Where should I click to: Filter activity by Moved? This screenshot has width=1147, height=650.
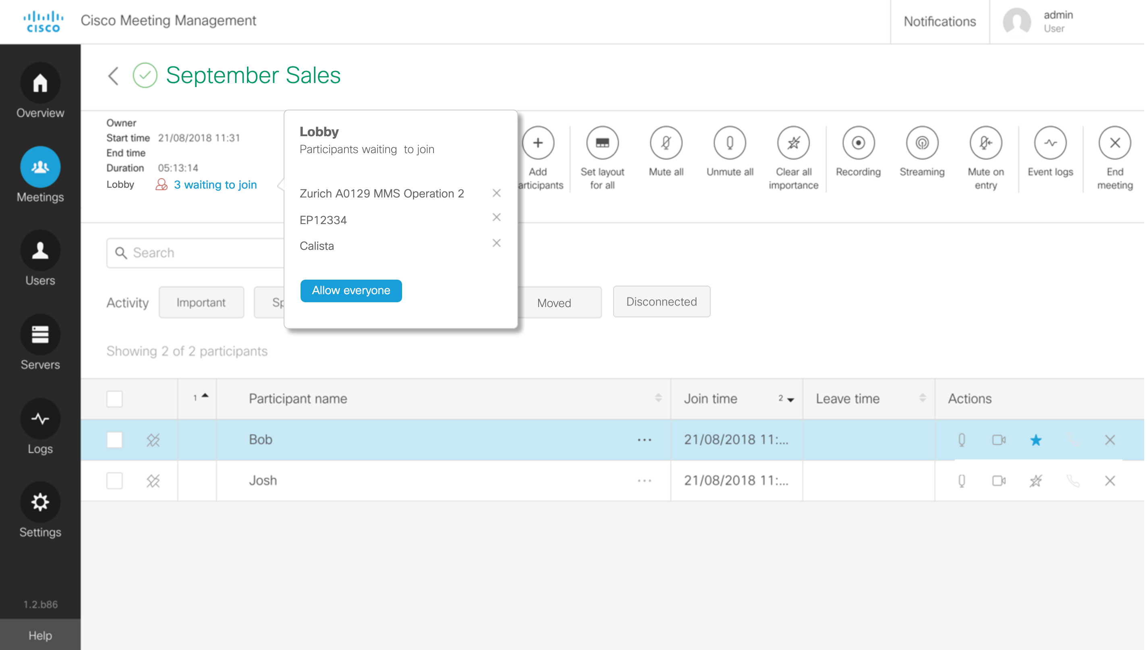[x=554, y=303]
